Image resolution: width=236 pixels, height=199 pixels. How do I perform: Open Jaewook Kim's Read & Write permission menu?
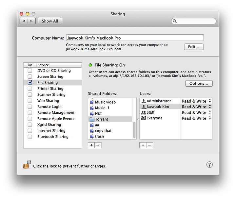(x=196, y=107)
